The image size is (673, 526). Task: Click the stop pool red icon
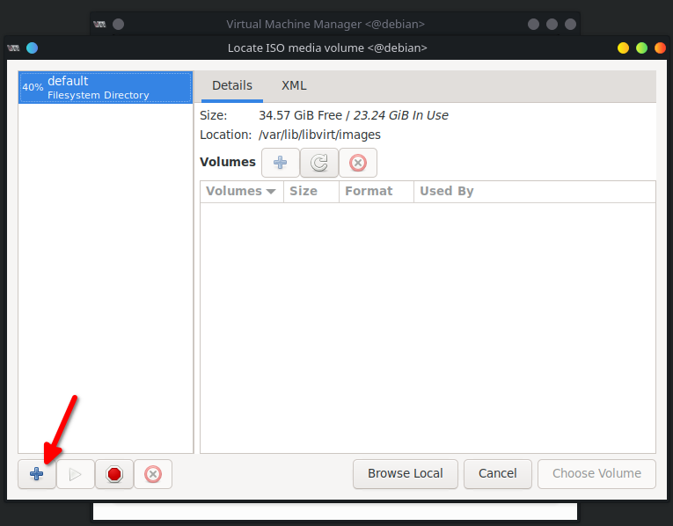click(x=114, y=474)
